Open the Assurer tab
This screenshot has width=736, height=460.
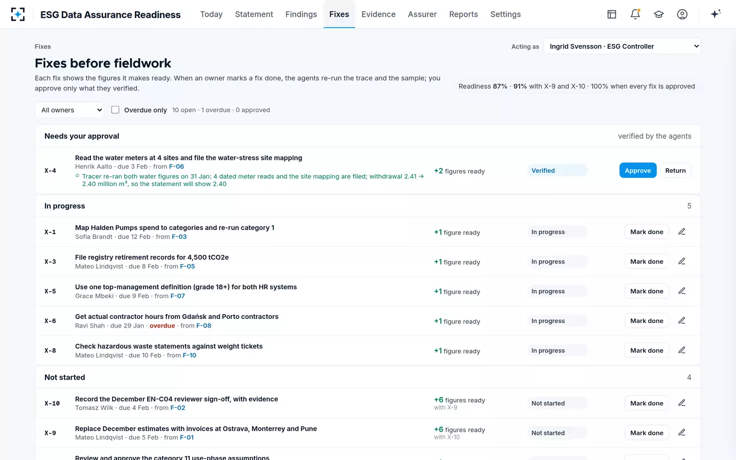pyautogui.click(x=422, y=14)
